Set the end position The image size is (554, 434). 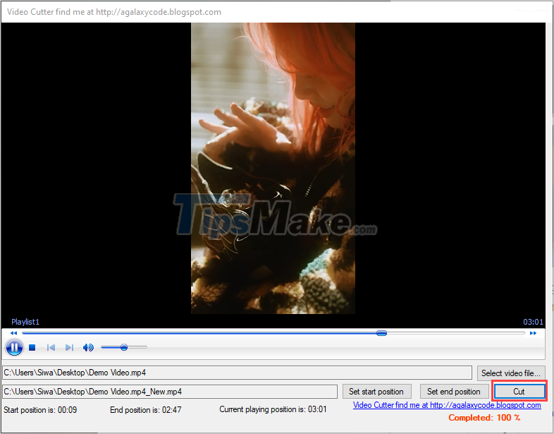[454, 392]
